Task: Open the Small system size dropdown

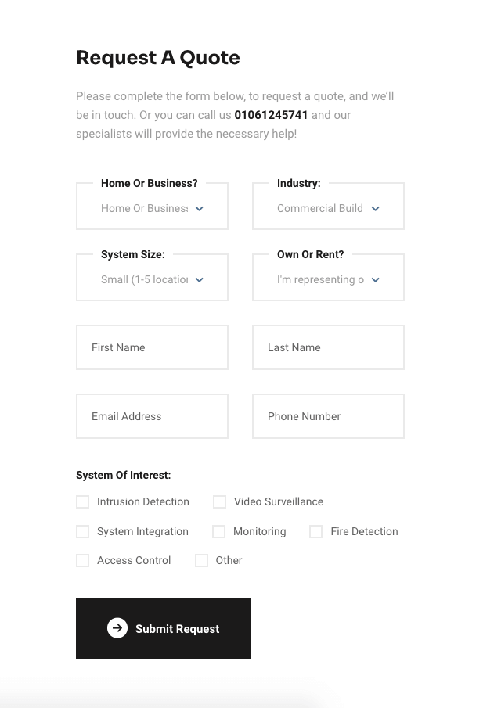Action: click(x=145, y=280)
